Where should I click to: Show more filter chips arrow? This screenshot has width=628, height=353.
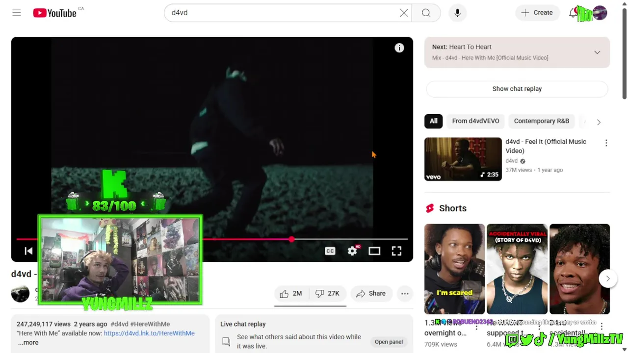pyautogui.click(x=599, y=122)
